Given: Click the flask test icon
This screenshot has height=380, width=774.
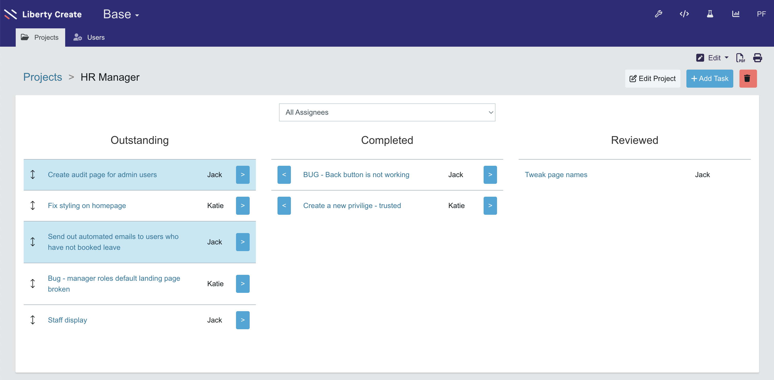Looking at the screenshot, I should [x=710, y=14].
